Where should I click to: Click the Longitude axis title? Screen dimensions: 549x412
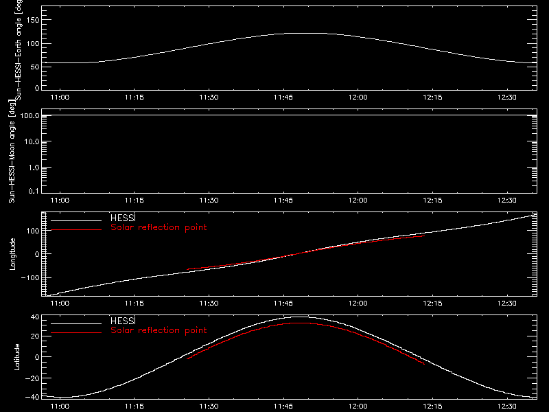(x=12, y=254)
